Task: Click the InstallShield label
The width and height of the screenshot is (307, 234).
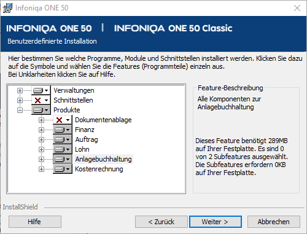Action: tap(20, 207)
